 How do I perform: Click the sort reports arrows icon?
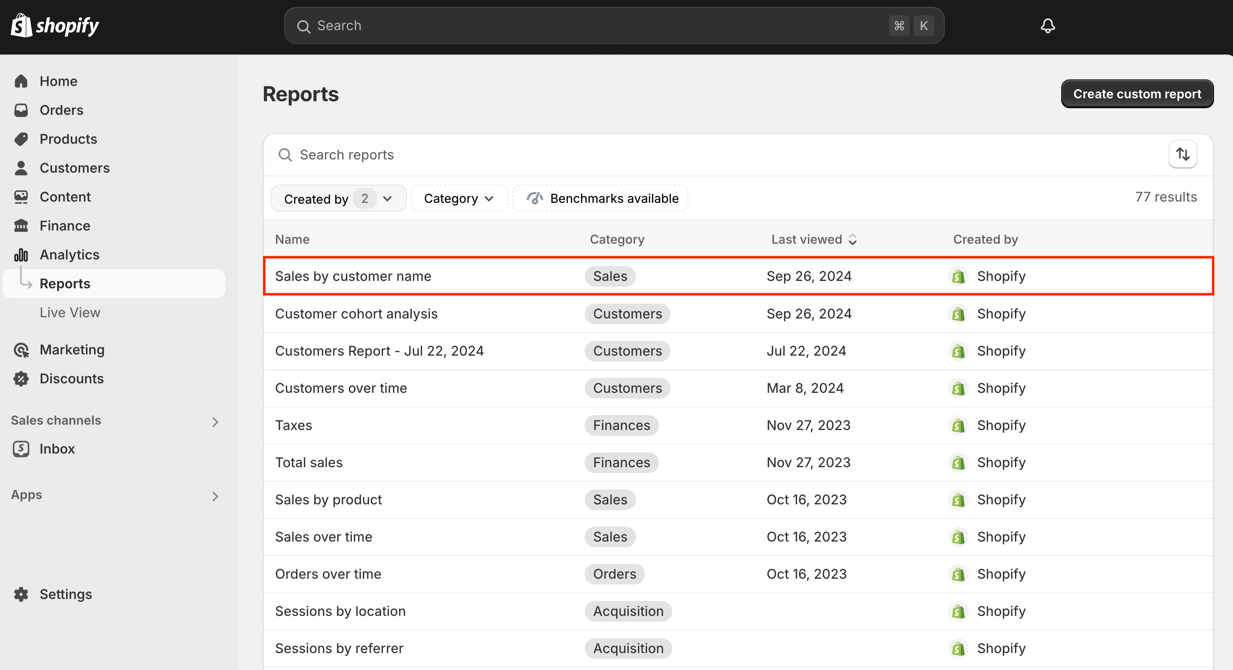1182,154
